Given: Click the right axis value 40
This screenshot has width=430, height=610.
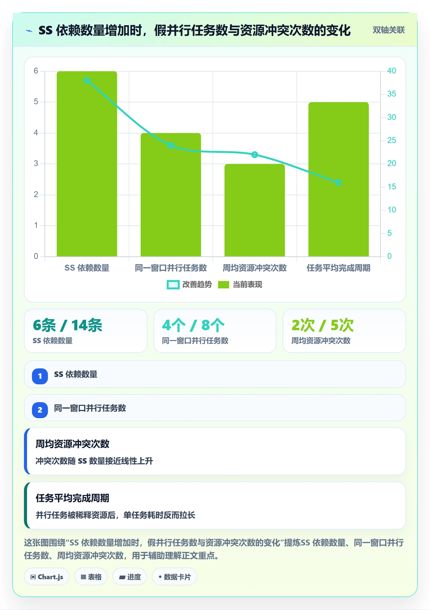Looking at the screenshot, I should coord(391,71).
